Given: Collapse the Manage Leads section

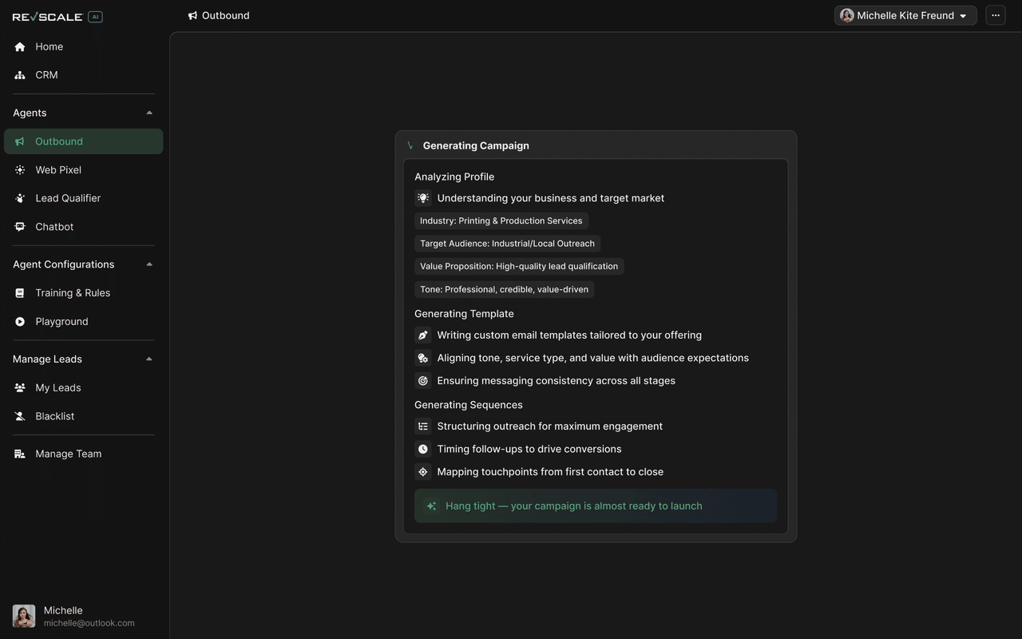Looking at the screenshot, I should (x=149, y=359).
